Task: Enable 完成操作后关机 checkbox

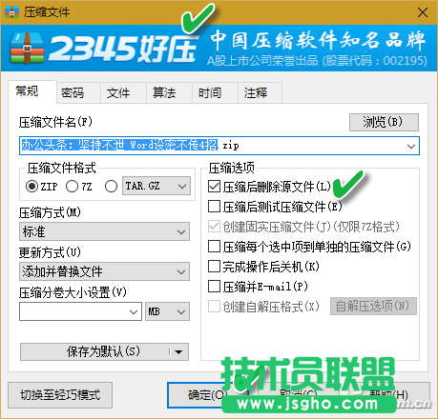Action: [x=214, y=267]
